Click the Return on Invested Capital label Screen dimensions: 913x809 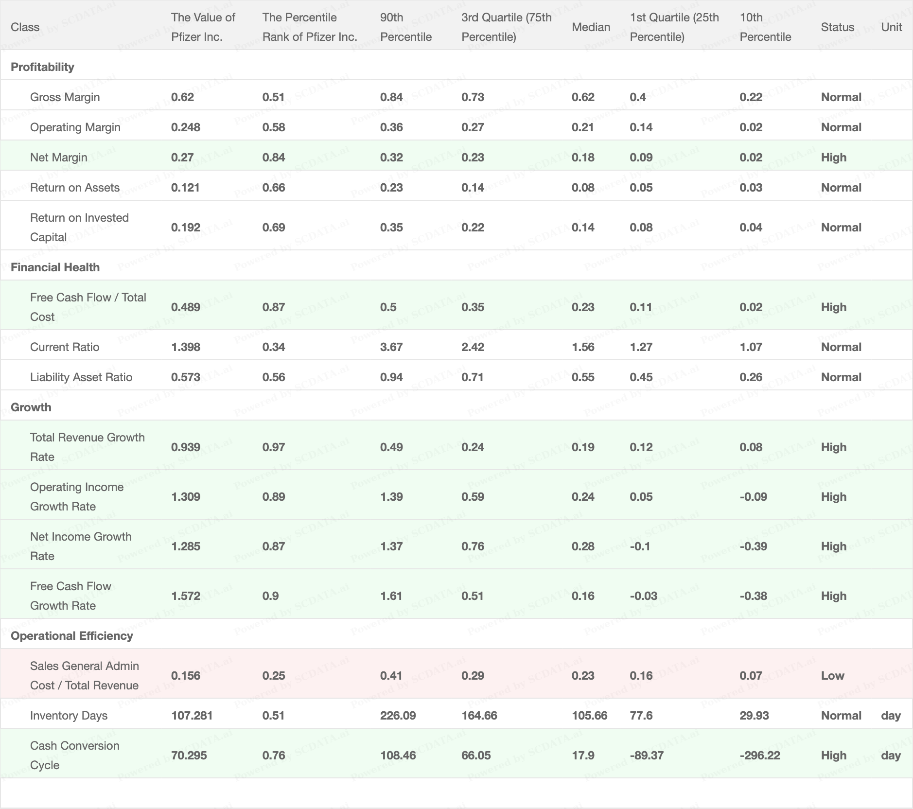tap(79, 228)
